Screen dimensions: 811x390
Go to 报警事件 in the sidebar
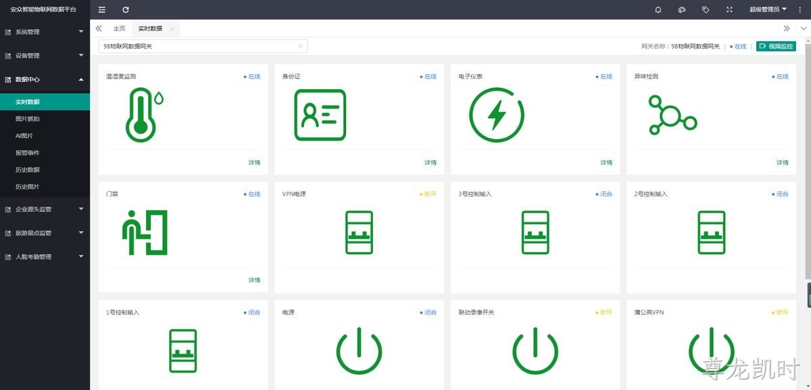tap(45, 153)
